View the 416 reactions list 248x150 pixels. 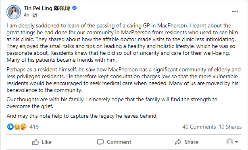click(34, 127)
